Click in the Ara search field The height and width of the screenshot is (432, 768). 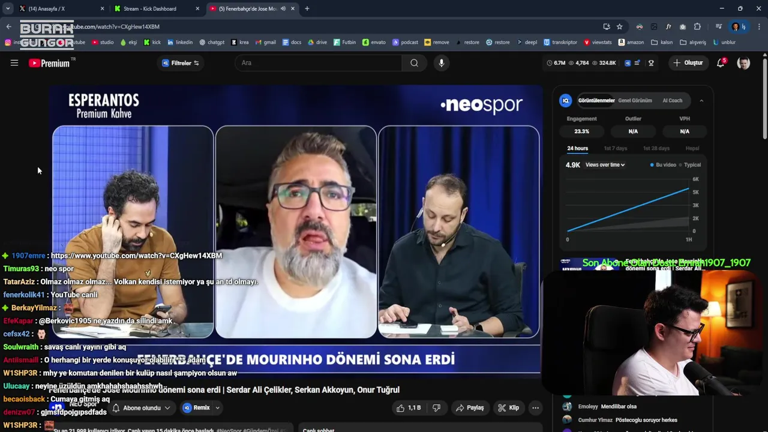tap(319, 63)
